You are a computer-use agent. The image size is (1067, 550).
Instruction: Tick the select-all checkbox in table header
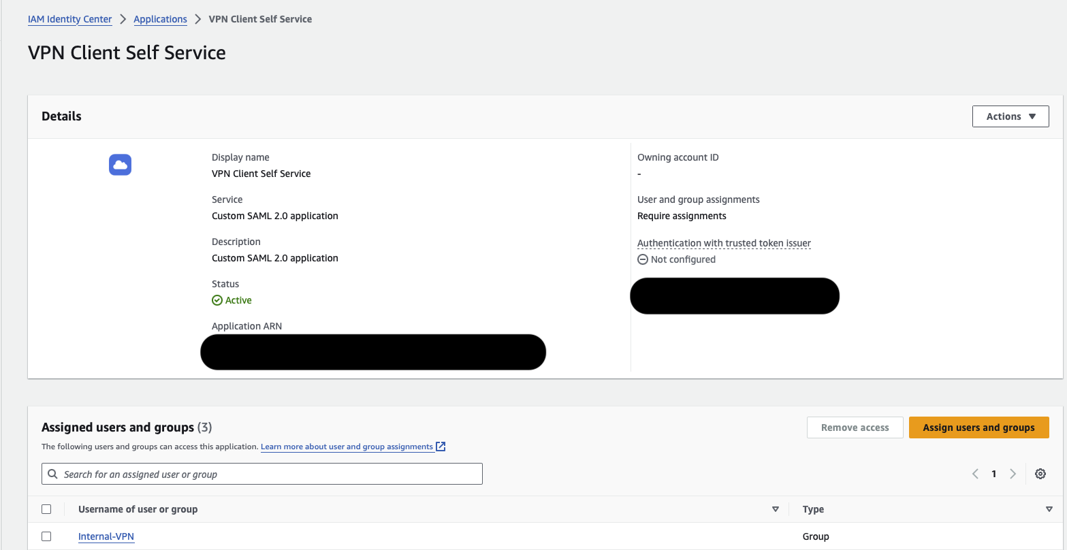46,509
